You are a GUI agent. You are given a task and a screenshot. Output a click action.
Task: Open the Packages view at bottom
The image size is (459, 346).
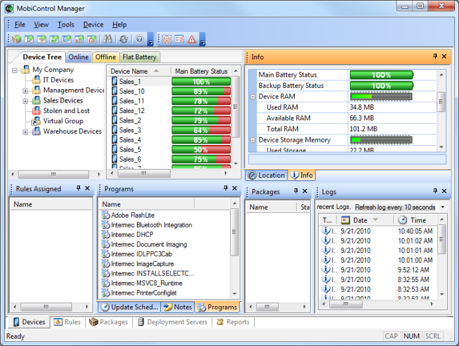pos(108,322)
